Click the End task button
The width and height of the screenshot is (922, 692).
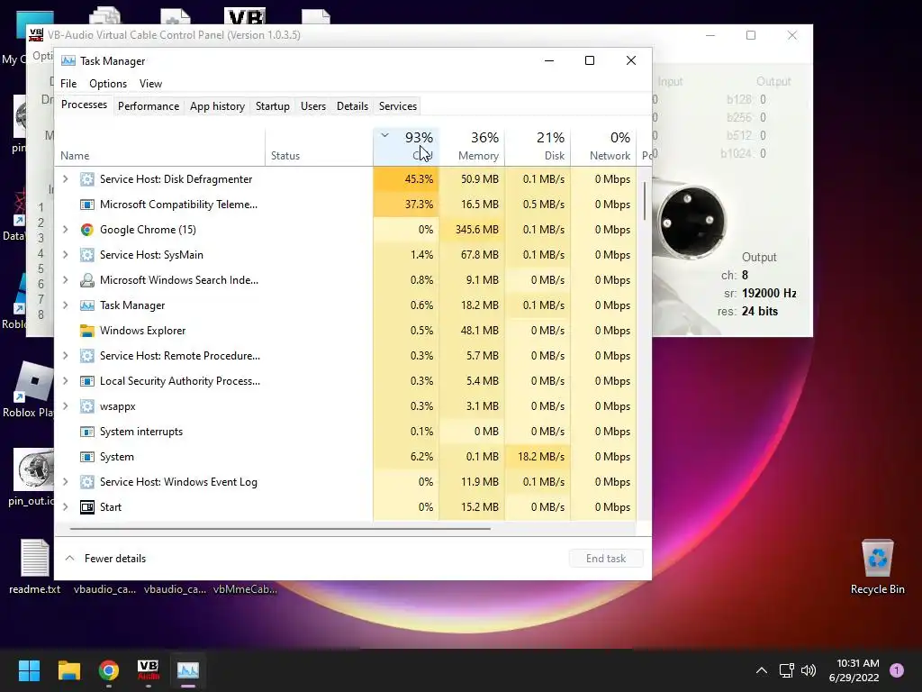[x=606, y=559]
